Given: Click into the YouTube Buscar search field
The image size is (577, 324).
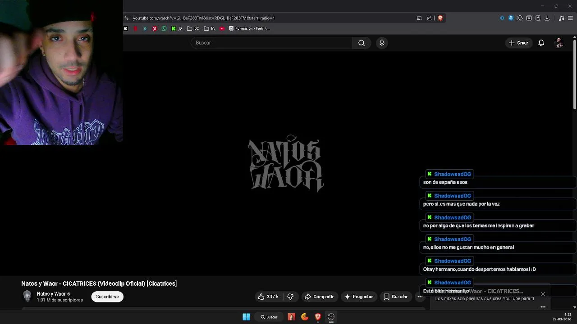Looking at the screenshot, I should click(271, 43).
